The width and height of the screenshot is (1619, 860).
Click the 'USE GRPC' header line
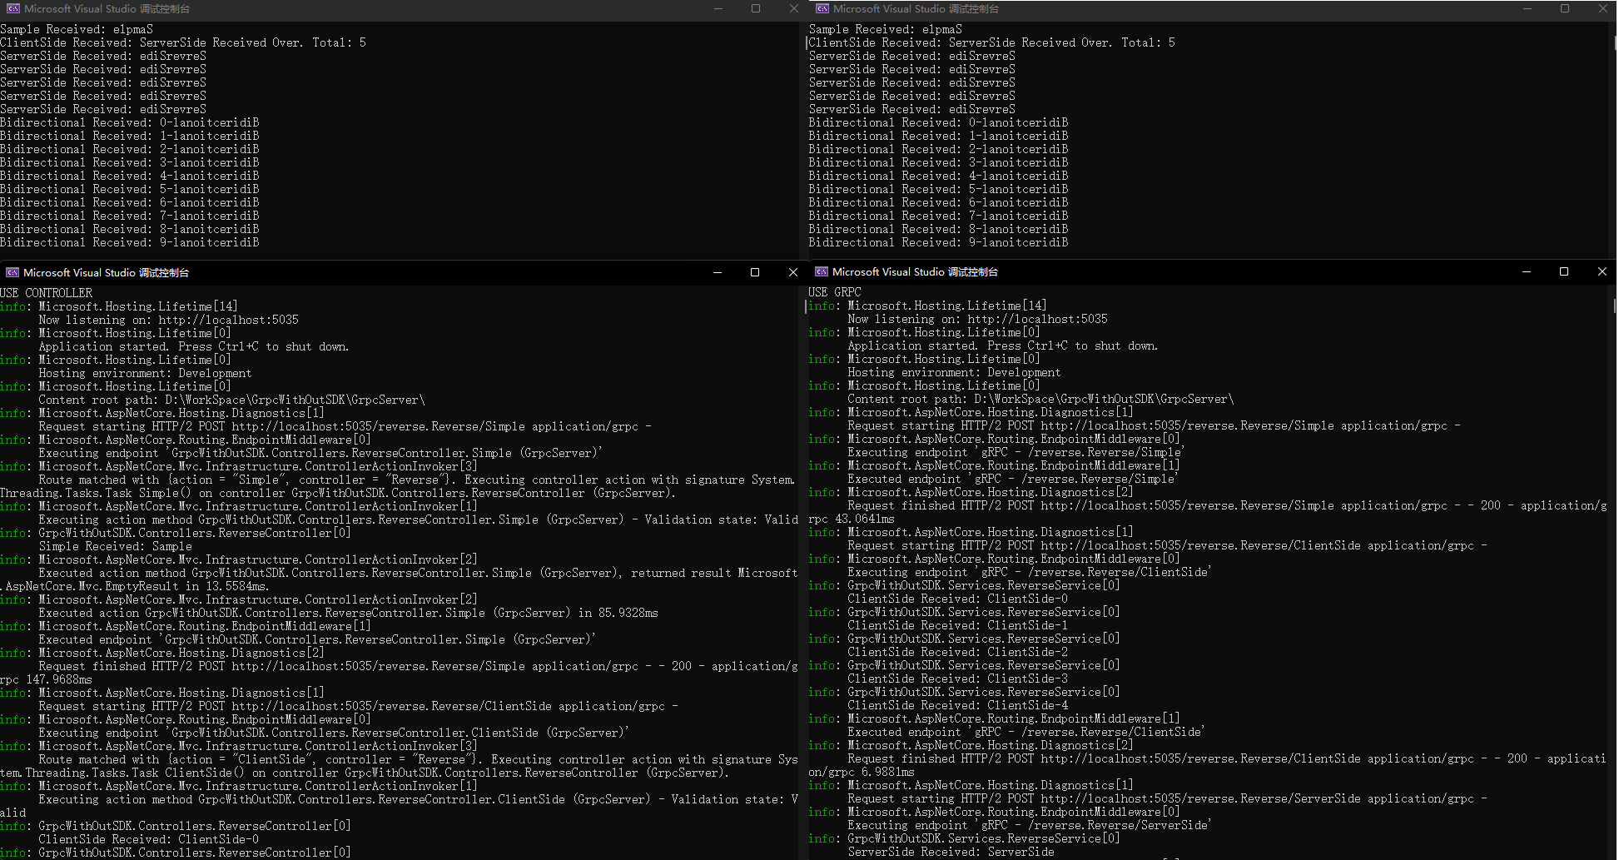[835, 292]
